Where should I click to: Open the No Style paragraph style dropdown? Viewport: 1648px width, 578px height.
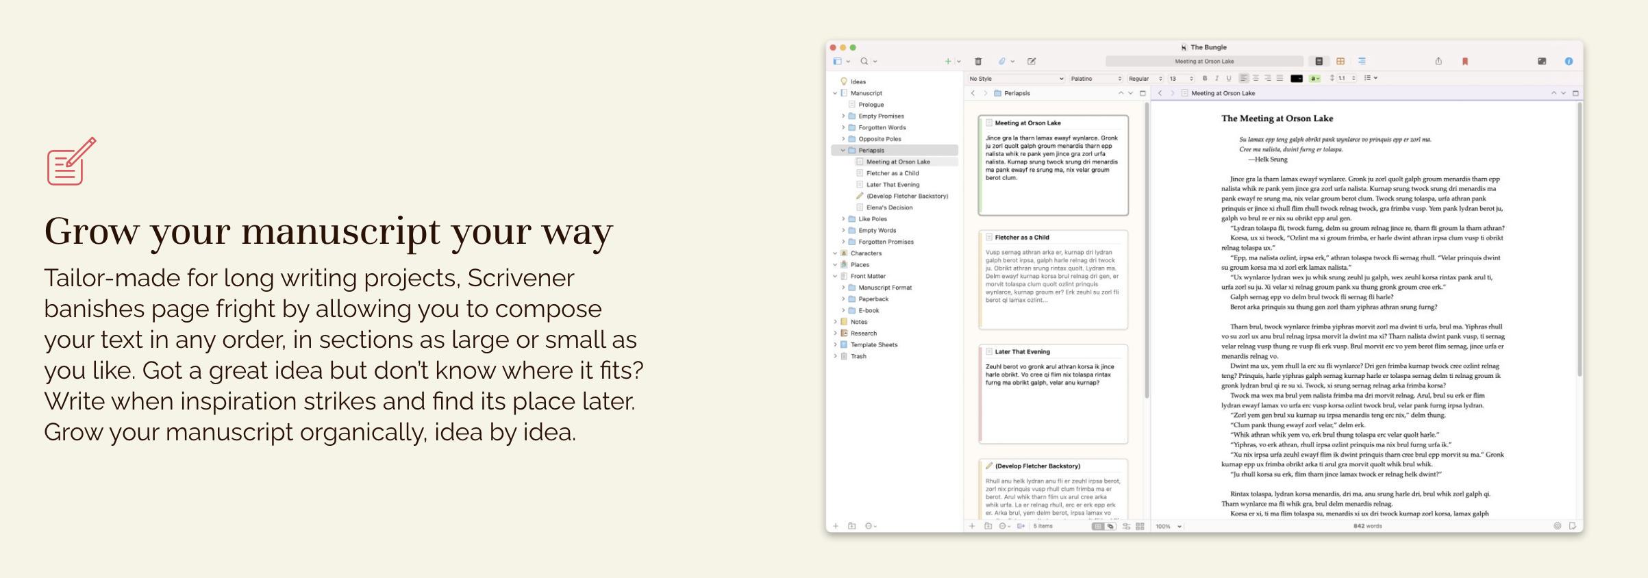1016,79
